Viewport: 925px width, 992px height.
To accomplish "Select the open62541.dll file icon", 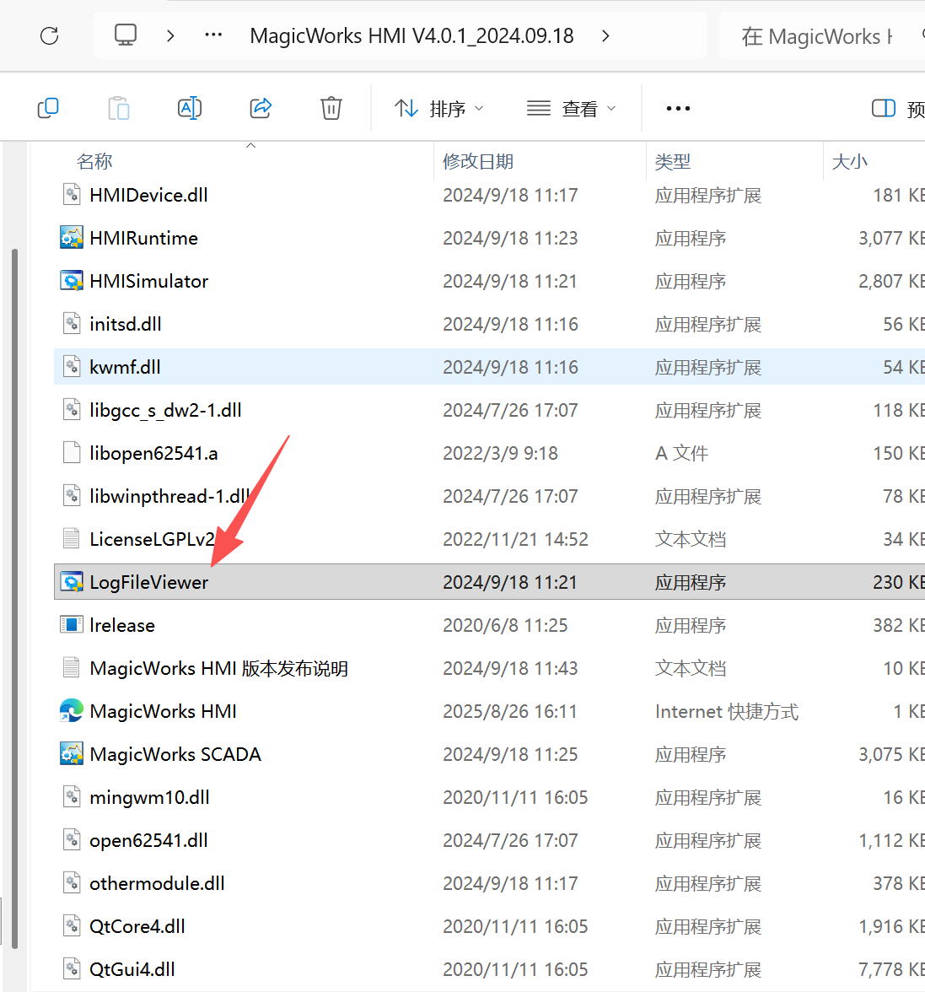I will tap(72, 839).
